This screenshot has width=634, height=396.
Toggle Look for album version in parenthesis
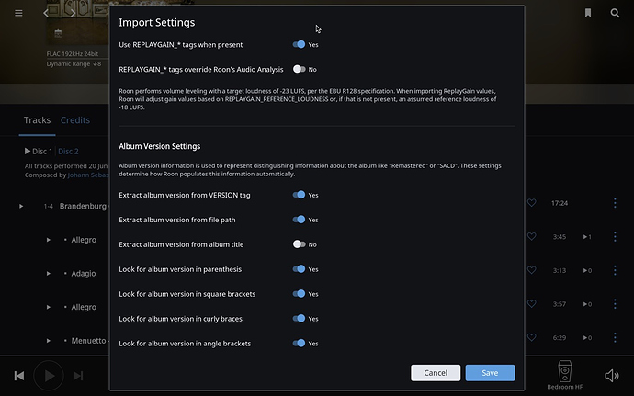pyautogui.click(x=299, y=269)
